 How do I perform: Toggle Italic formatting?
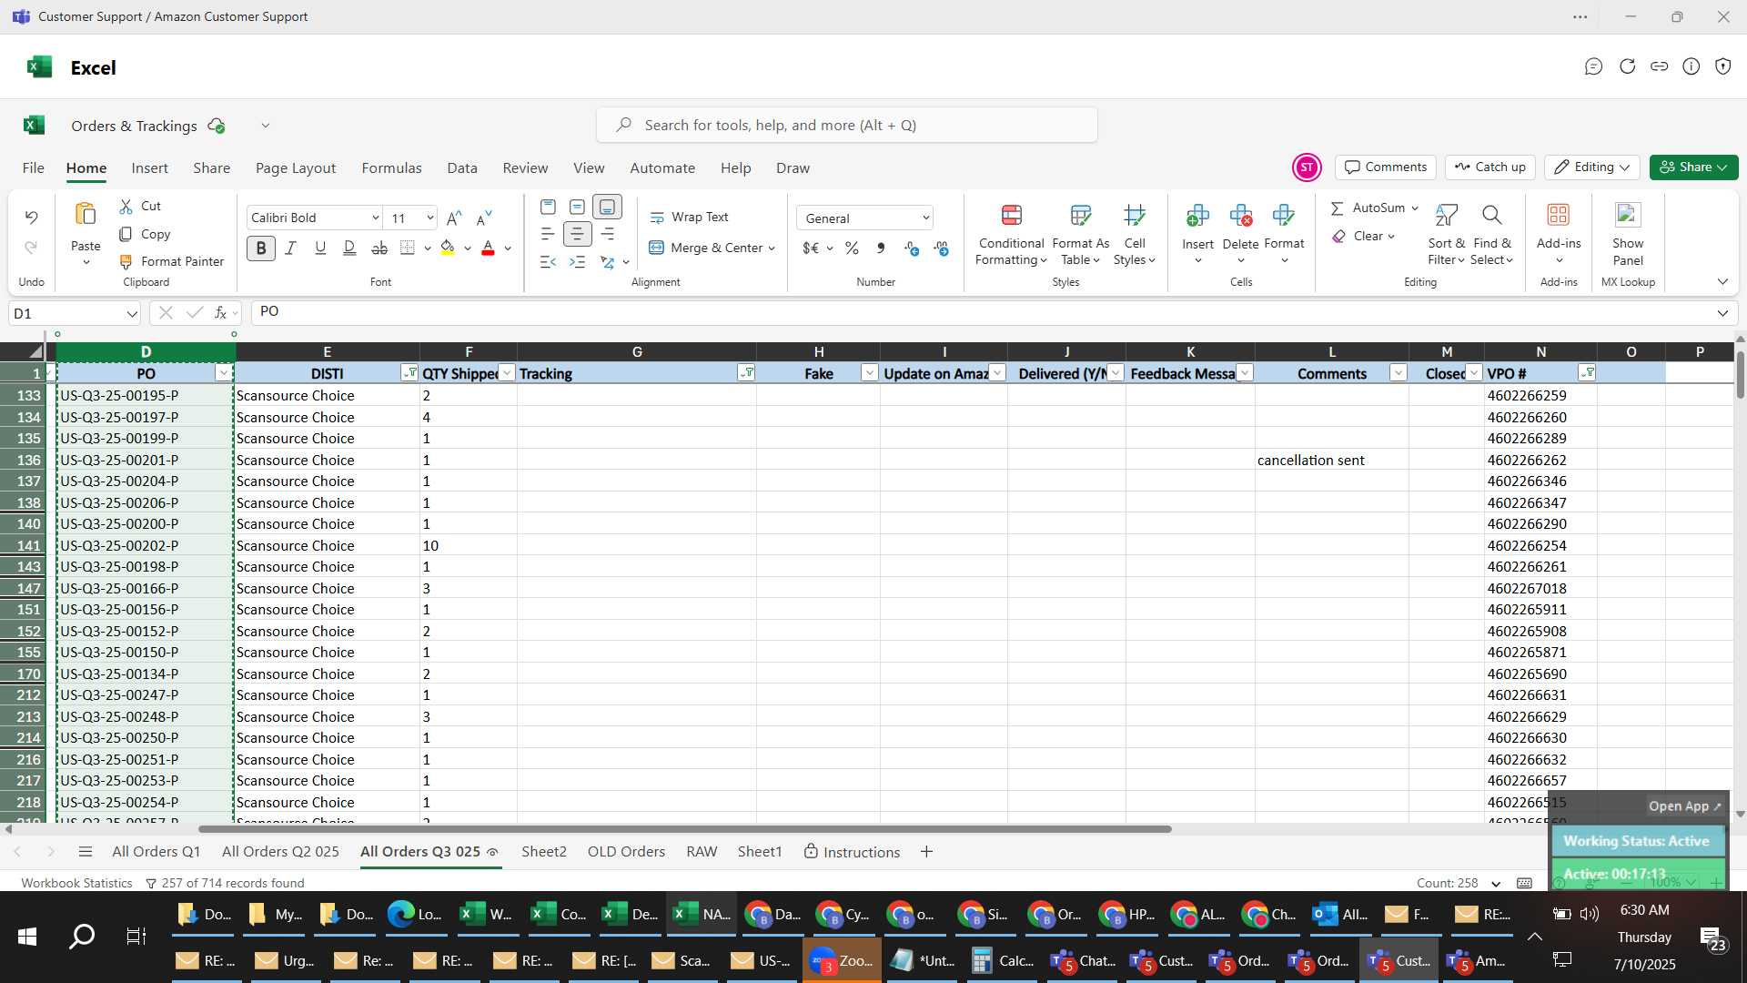coord(290,248)
